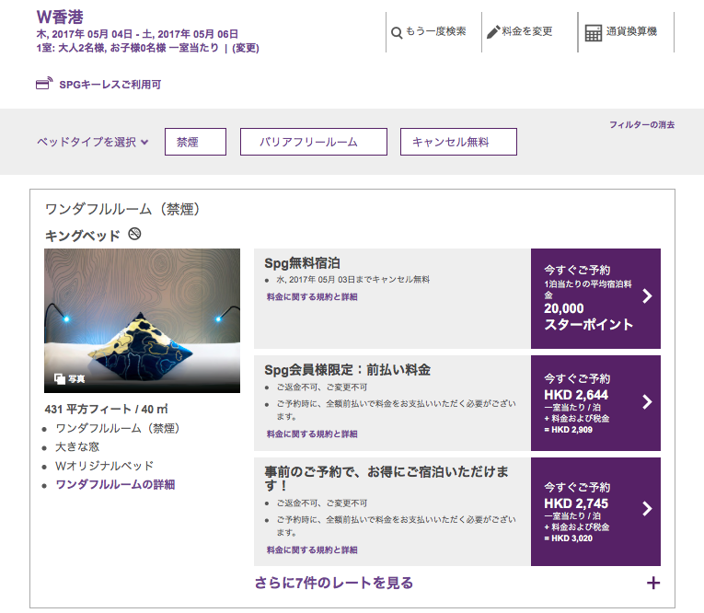
Task: Open the currency converter calculator icon
Action: click(x=593, y=33)
